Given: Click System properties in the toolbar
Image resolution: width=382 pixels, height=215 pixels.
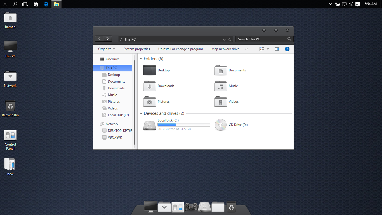Looking at the screenshot, I should click(x=137, y=49).
